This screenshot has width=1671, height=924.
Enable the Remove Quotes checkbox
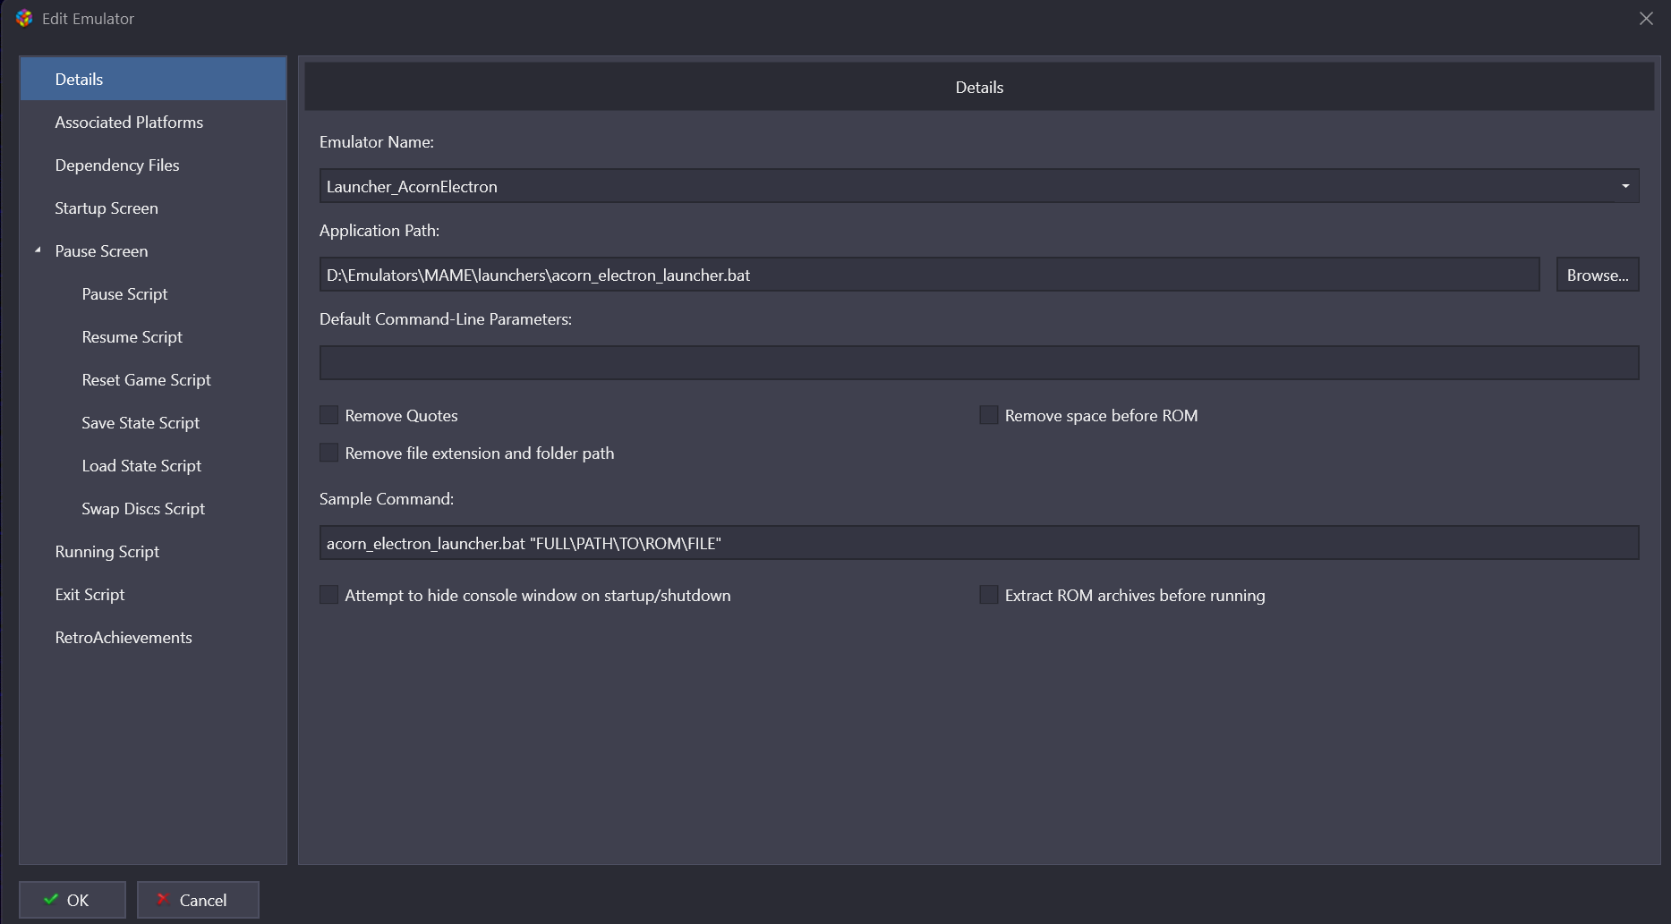tap(329, 415)
